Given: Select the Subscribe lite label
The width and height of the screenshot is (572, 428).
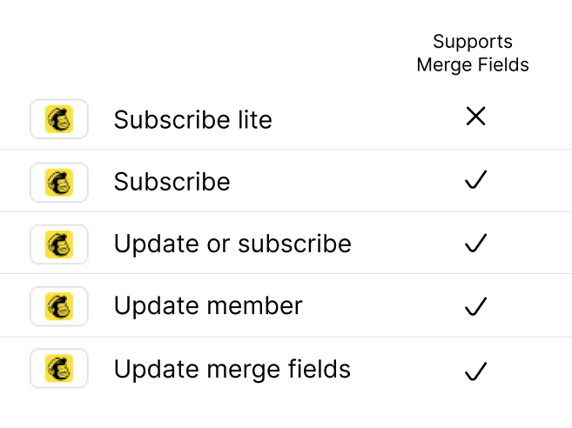Looking at the screenshot, I should coord(192,119).
